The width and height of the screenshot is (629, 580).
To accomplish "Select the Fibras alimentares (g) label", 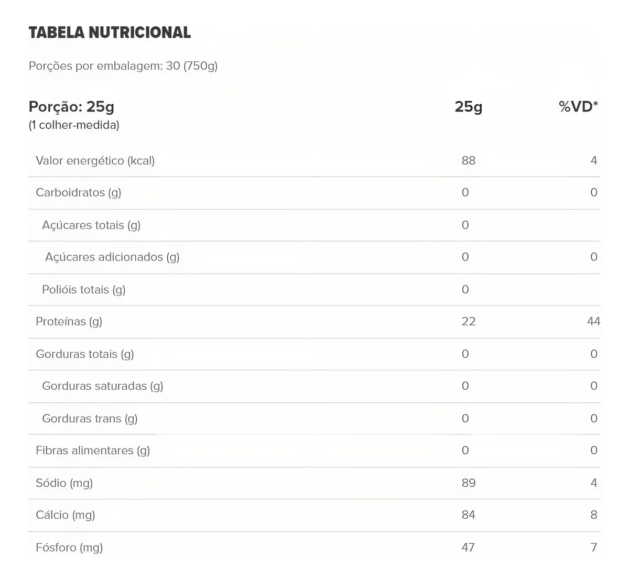I will point(93,451).
